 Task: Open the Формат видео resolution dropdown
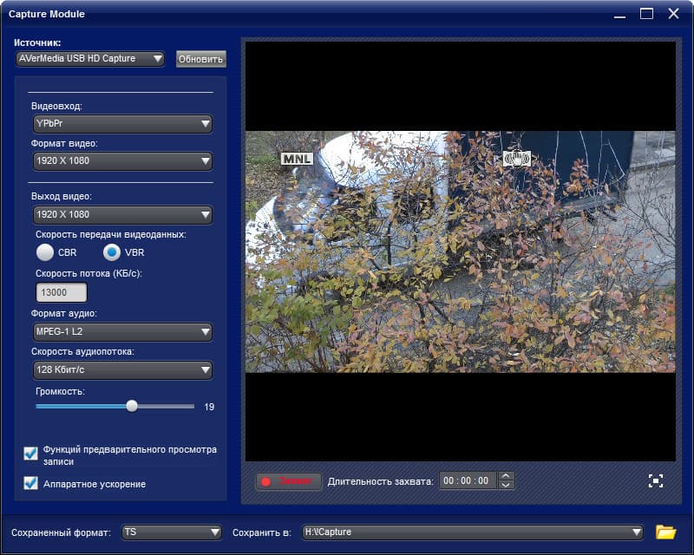pos(122,161)
